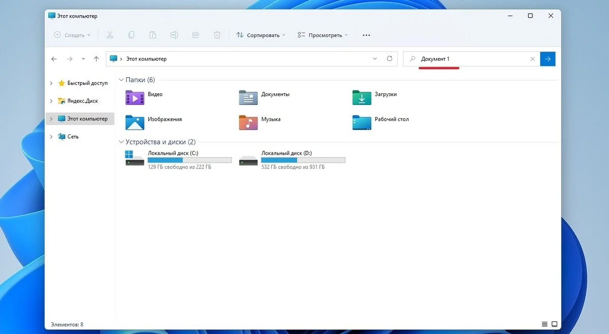
Task: Clear the search text with X icon
Action: tap(532, 59)
